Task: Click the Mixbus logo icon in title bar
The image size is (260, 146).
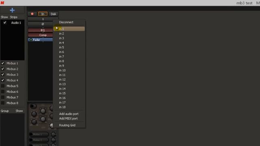Action: coord(2,3)
